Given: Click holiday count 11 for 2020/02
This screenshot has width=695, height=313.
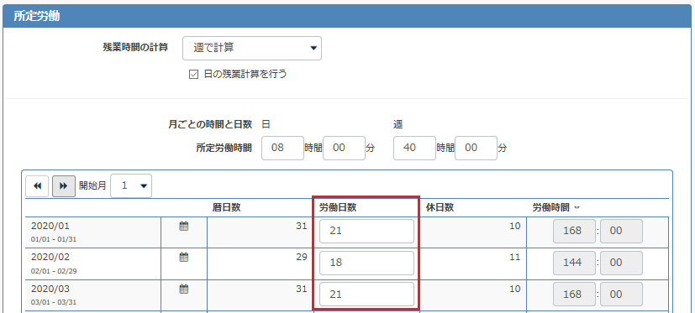Looking at the screenshot, I should pos(515,258).
